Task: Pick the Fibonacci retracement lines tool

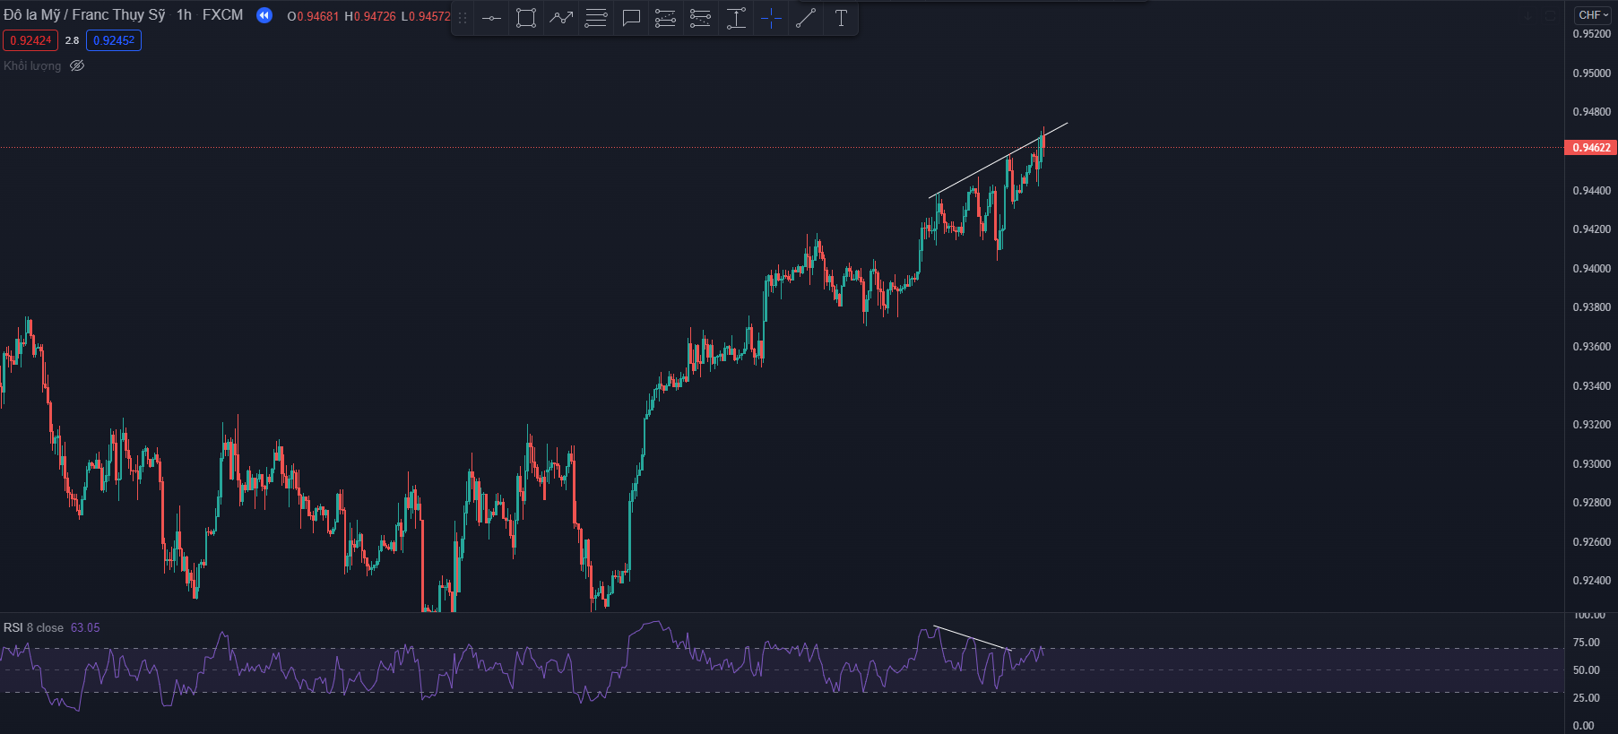Action: (596, 18)
